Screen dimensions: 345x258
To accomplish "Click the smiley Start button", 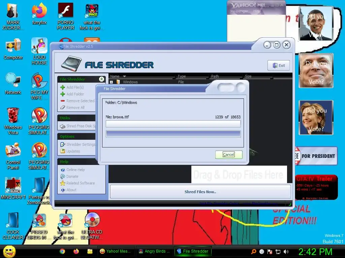I will point(9,251).
